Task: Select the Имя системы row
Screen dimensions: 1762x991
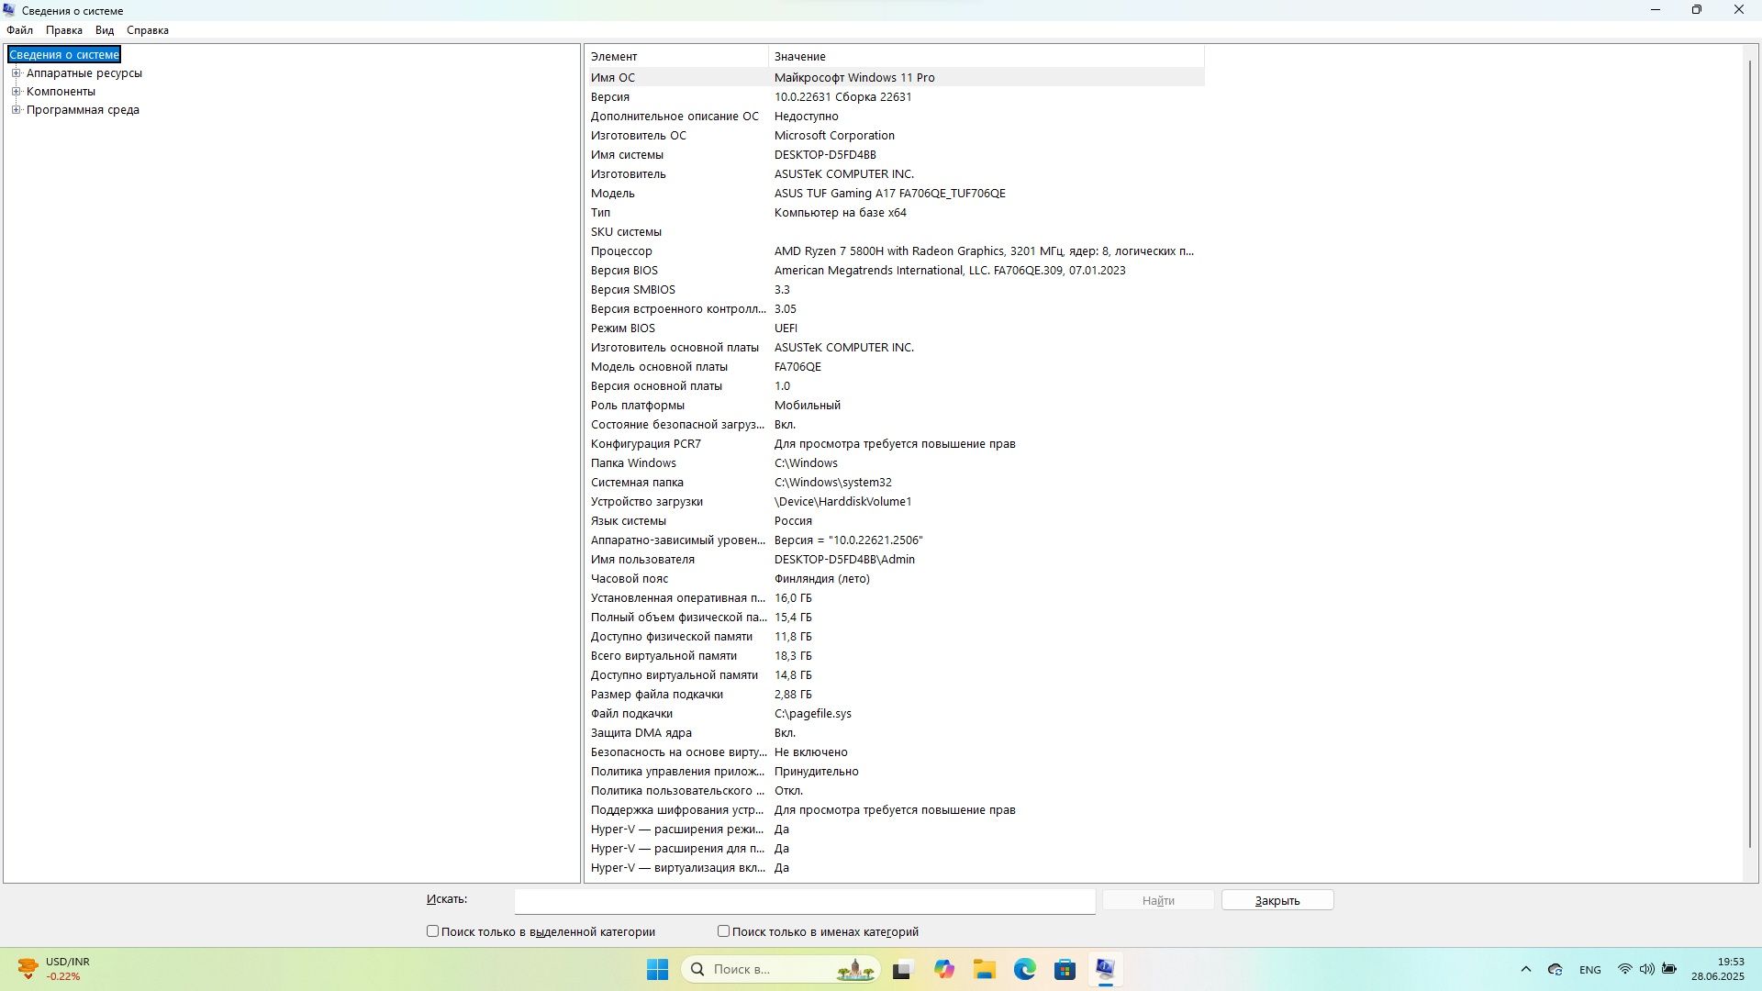Action: (x=895, y=155)
